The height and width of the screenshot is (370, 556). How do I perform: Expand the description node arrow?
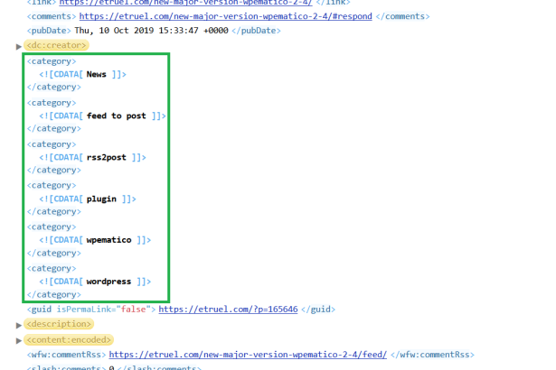[19, 325]
